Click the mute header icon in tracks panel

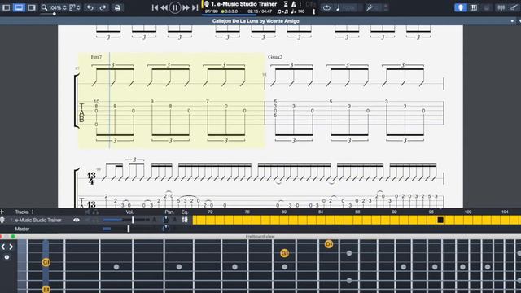87,212
